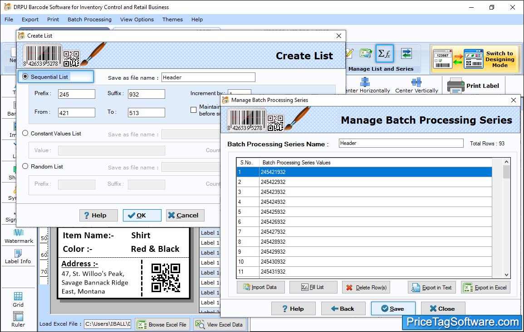Image resolution: width=524 pixels, height=332 pixels.
Task: Click the From field containing 421
Action: [x=77, y=113]
